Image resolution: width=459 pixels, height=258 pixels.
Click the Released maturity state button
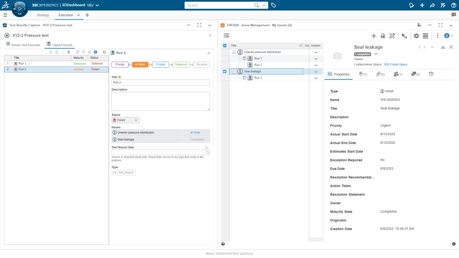point(181,64)
